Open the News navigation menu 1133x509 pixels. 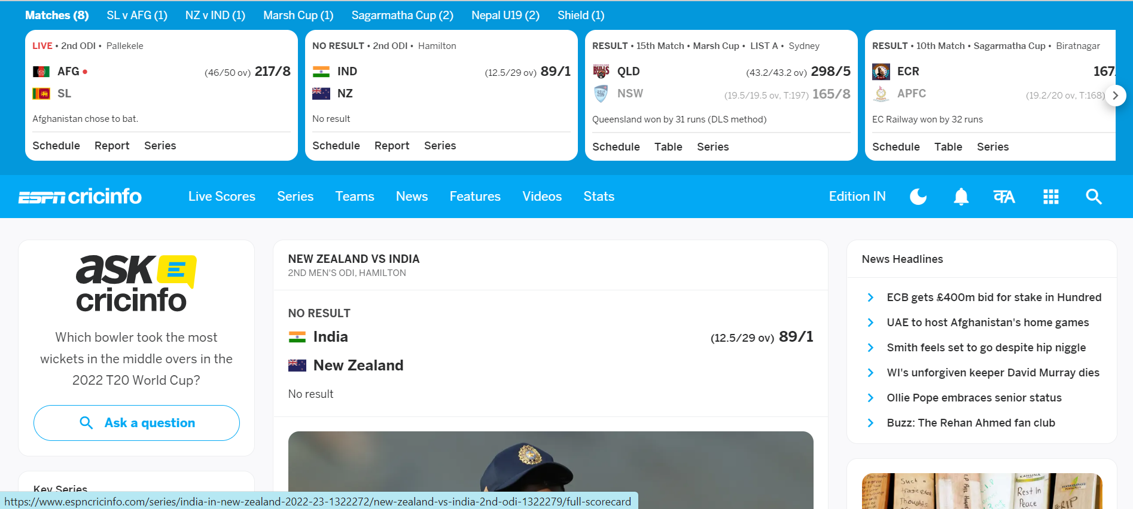412,197
